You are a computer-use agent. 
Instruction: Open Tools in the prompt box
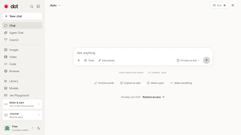89,60
